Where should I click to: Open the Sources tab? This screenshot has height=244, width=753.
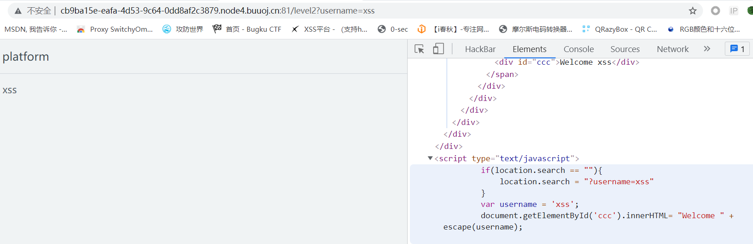point(625,49)
